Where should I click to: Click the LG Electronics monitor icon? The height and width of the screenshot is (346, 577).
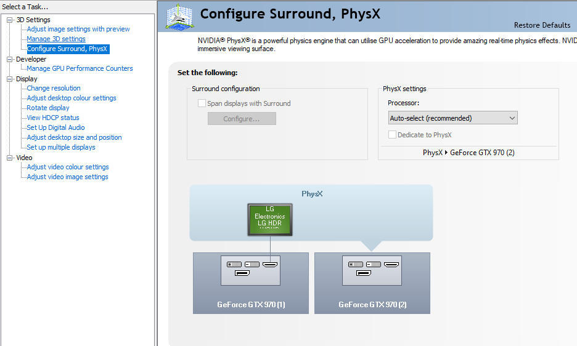269,220
